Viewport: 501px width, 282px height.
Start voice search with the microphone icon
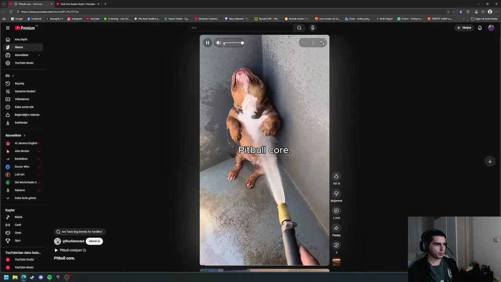click(312, 28)
